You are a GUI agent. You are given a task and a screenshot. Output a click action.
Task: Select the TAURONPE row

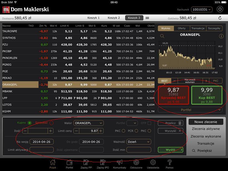[78, 31]
